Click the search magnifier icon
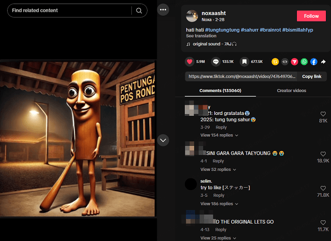This screenshot has width=331, height=241. [139, 11]
